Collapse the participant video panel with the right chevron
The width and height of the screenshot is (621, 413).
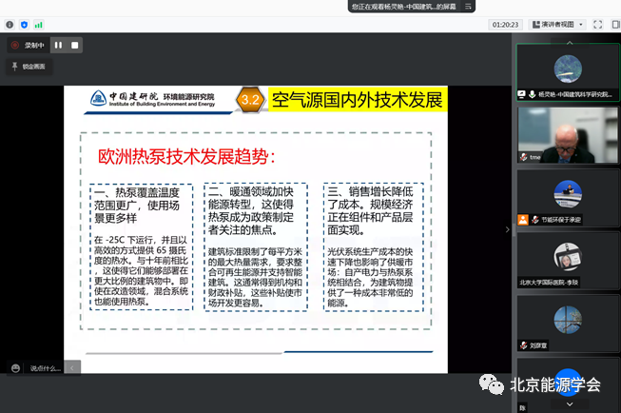click(507, 229)
